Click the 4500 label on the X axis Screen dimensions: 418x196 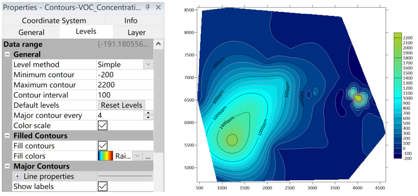[x=380, y=187]
